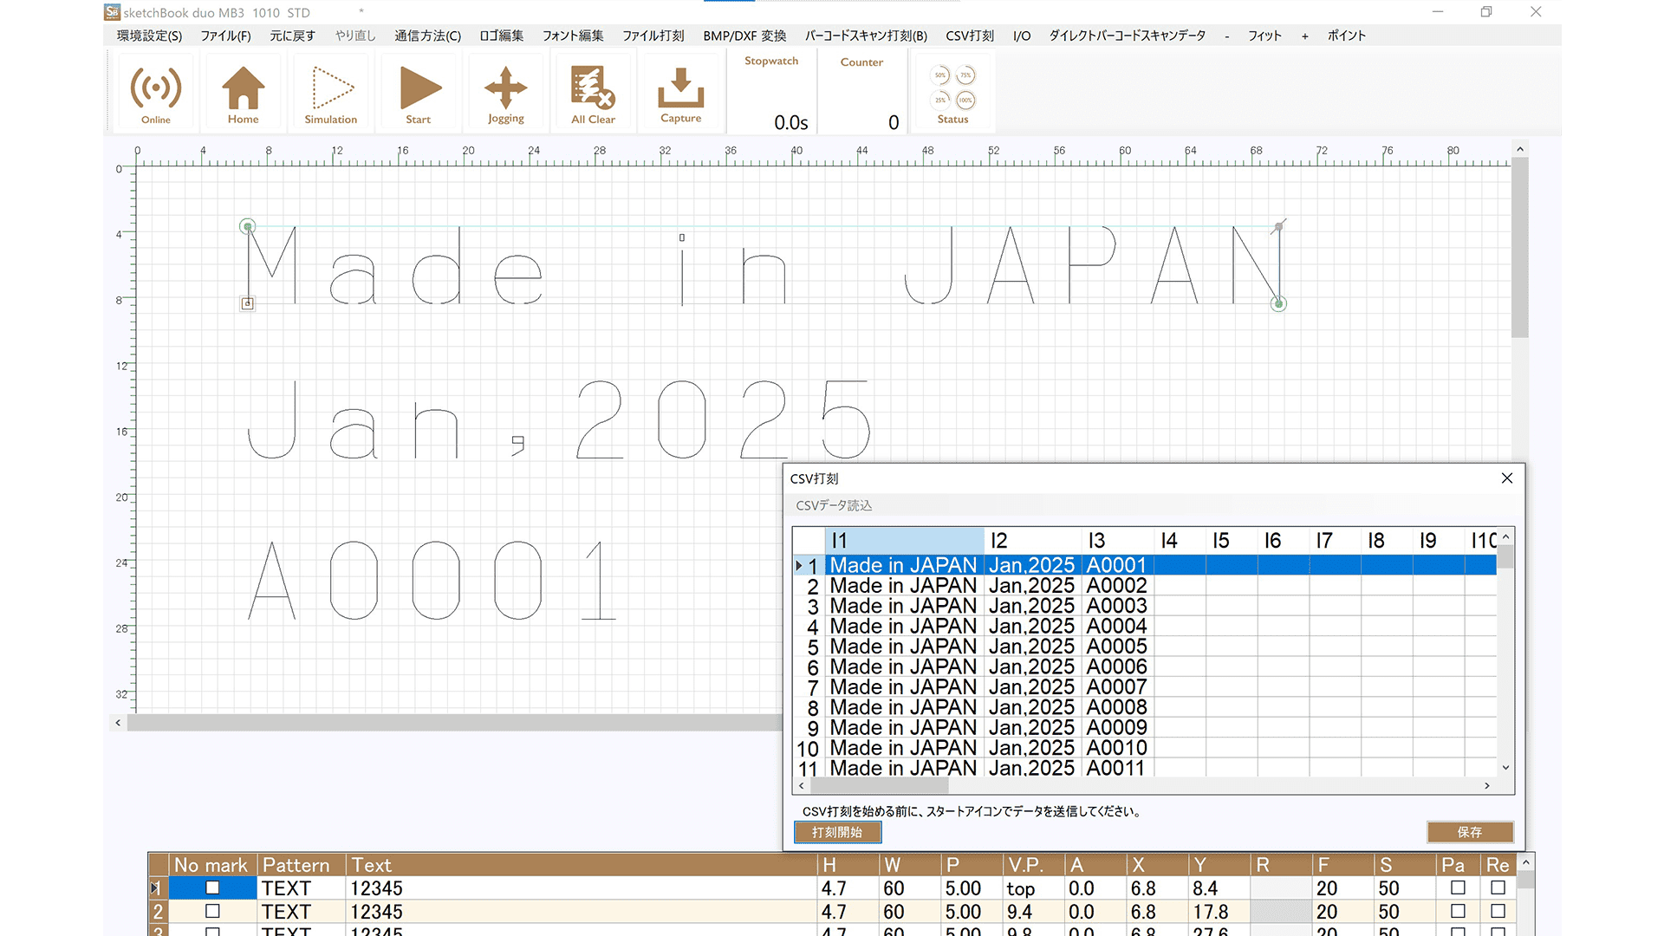
Task: Click the I3 column header
Action: coord(1118,541)
